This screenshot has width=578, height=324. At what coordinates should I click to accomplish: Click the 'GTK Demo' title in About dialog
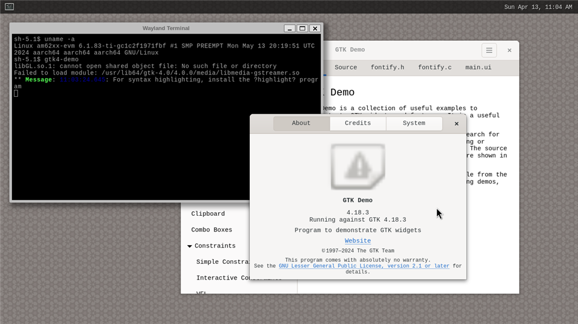pyautogui.click(x=358, y=200)
